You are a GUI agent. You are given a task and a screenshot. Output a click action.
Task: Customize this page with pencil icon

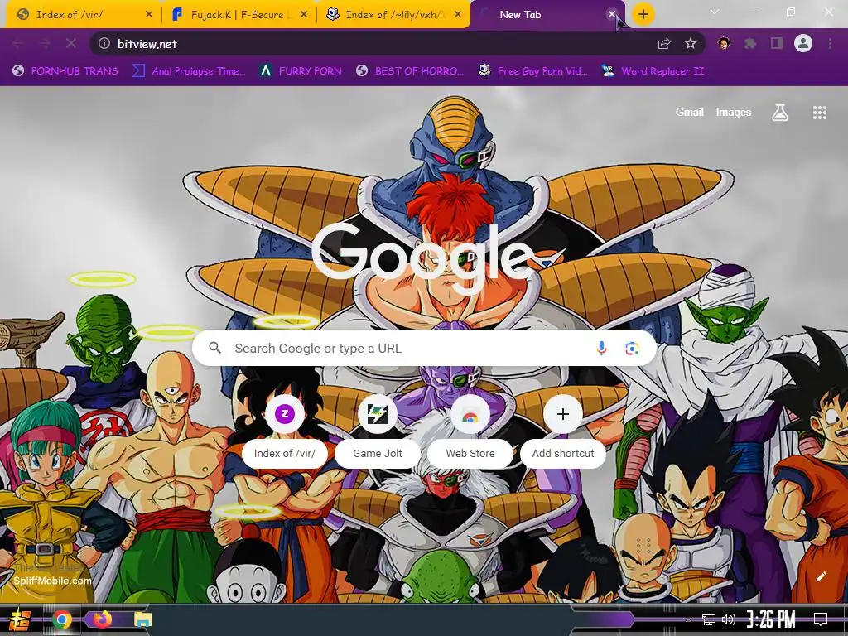pyautogui.click(x=821, y=576)
